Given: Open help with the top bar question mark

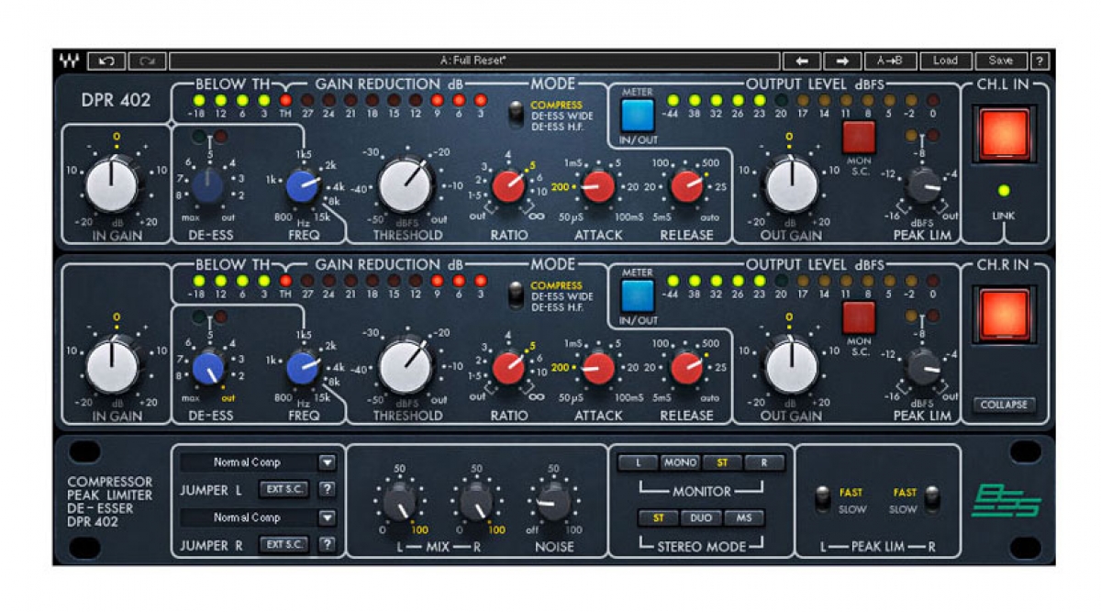Looking at the screenshot, I should click(1040, 61).
